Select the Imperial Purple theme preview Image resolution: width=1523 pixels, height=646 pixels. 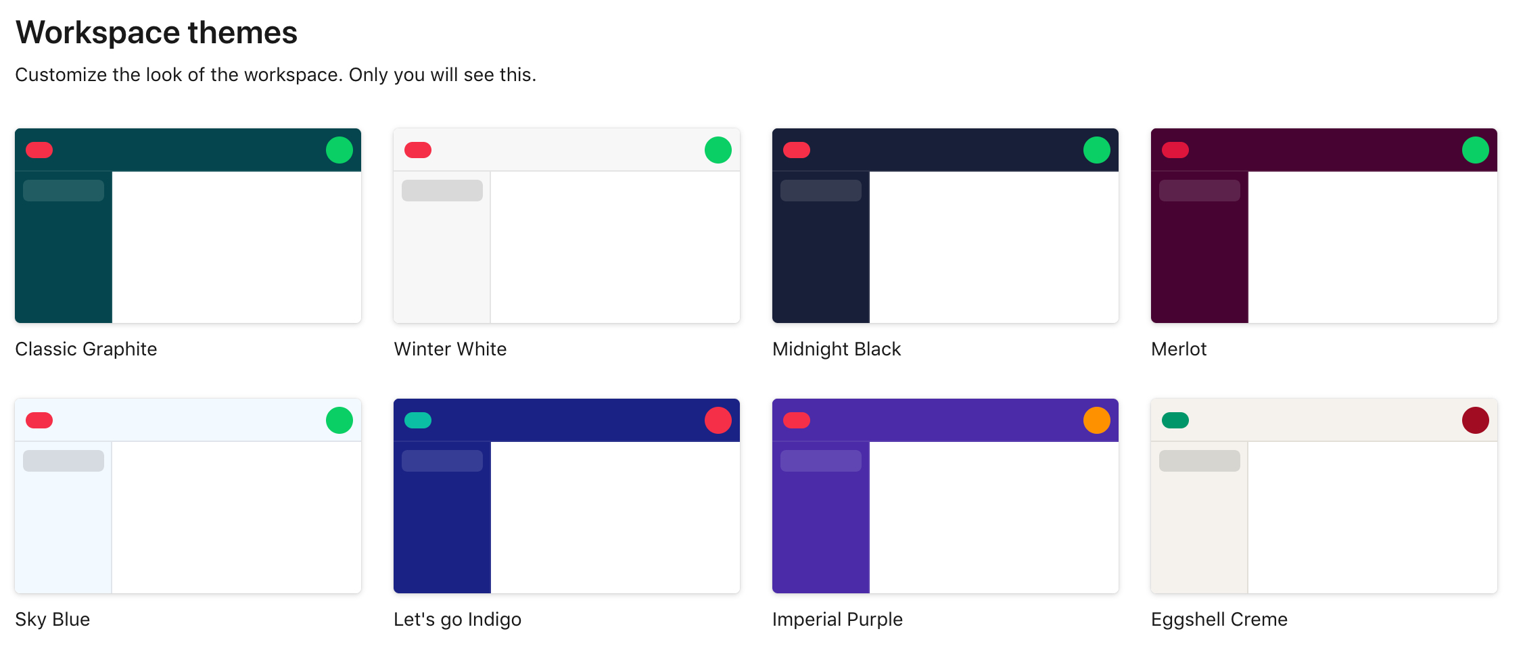coord(945,497)
